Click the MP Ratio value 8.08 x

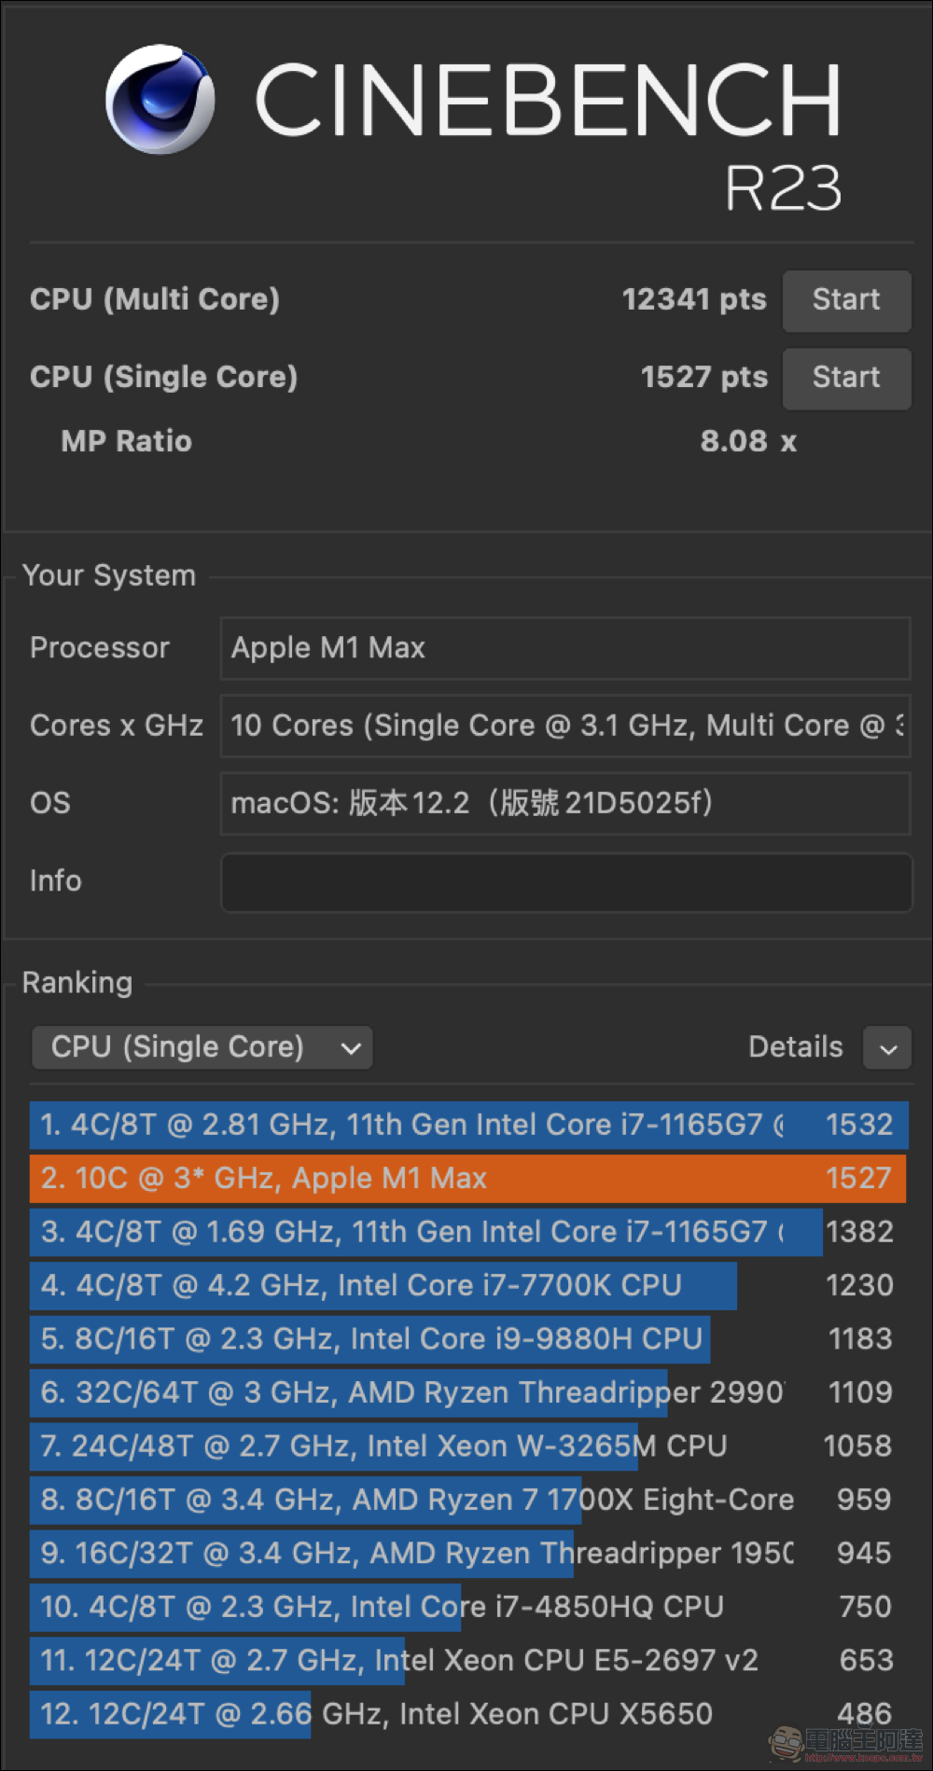(x=748, y=441)
